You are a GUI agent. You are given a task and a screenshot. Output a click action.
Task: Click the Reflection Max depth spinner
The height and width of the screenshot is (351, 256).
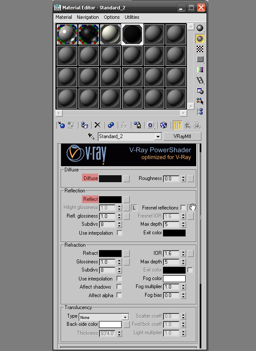click(183, 224)
